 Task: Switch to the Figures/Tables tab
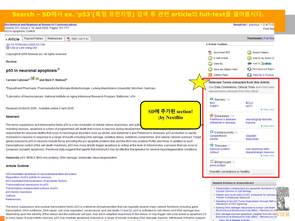(x=33, y=39)
